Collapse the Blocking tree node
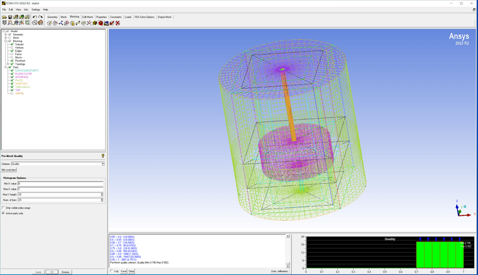Image resolution: width=478 pixels, height=275 pixels. click(x=6, y=41)
